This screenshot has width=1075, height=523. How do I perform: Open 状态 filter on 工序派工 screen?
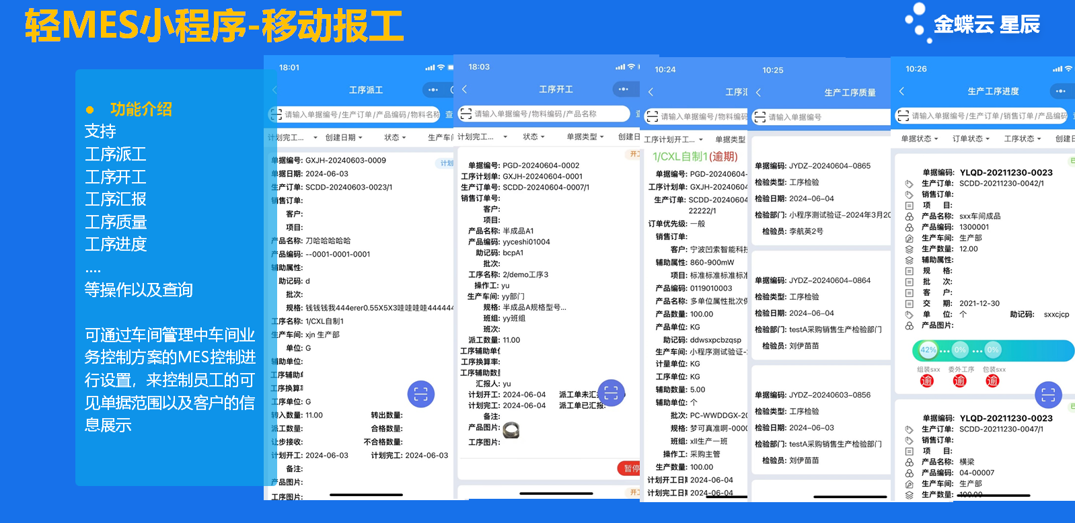(395, 137)
